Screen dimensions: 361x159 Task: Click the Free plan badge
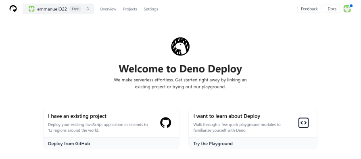(x=75, y=9)
